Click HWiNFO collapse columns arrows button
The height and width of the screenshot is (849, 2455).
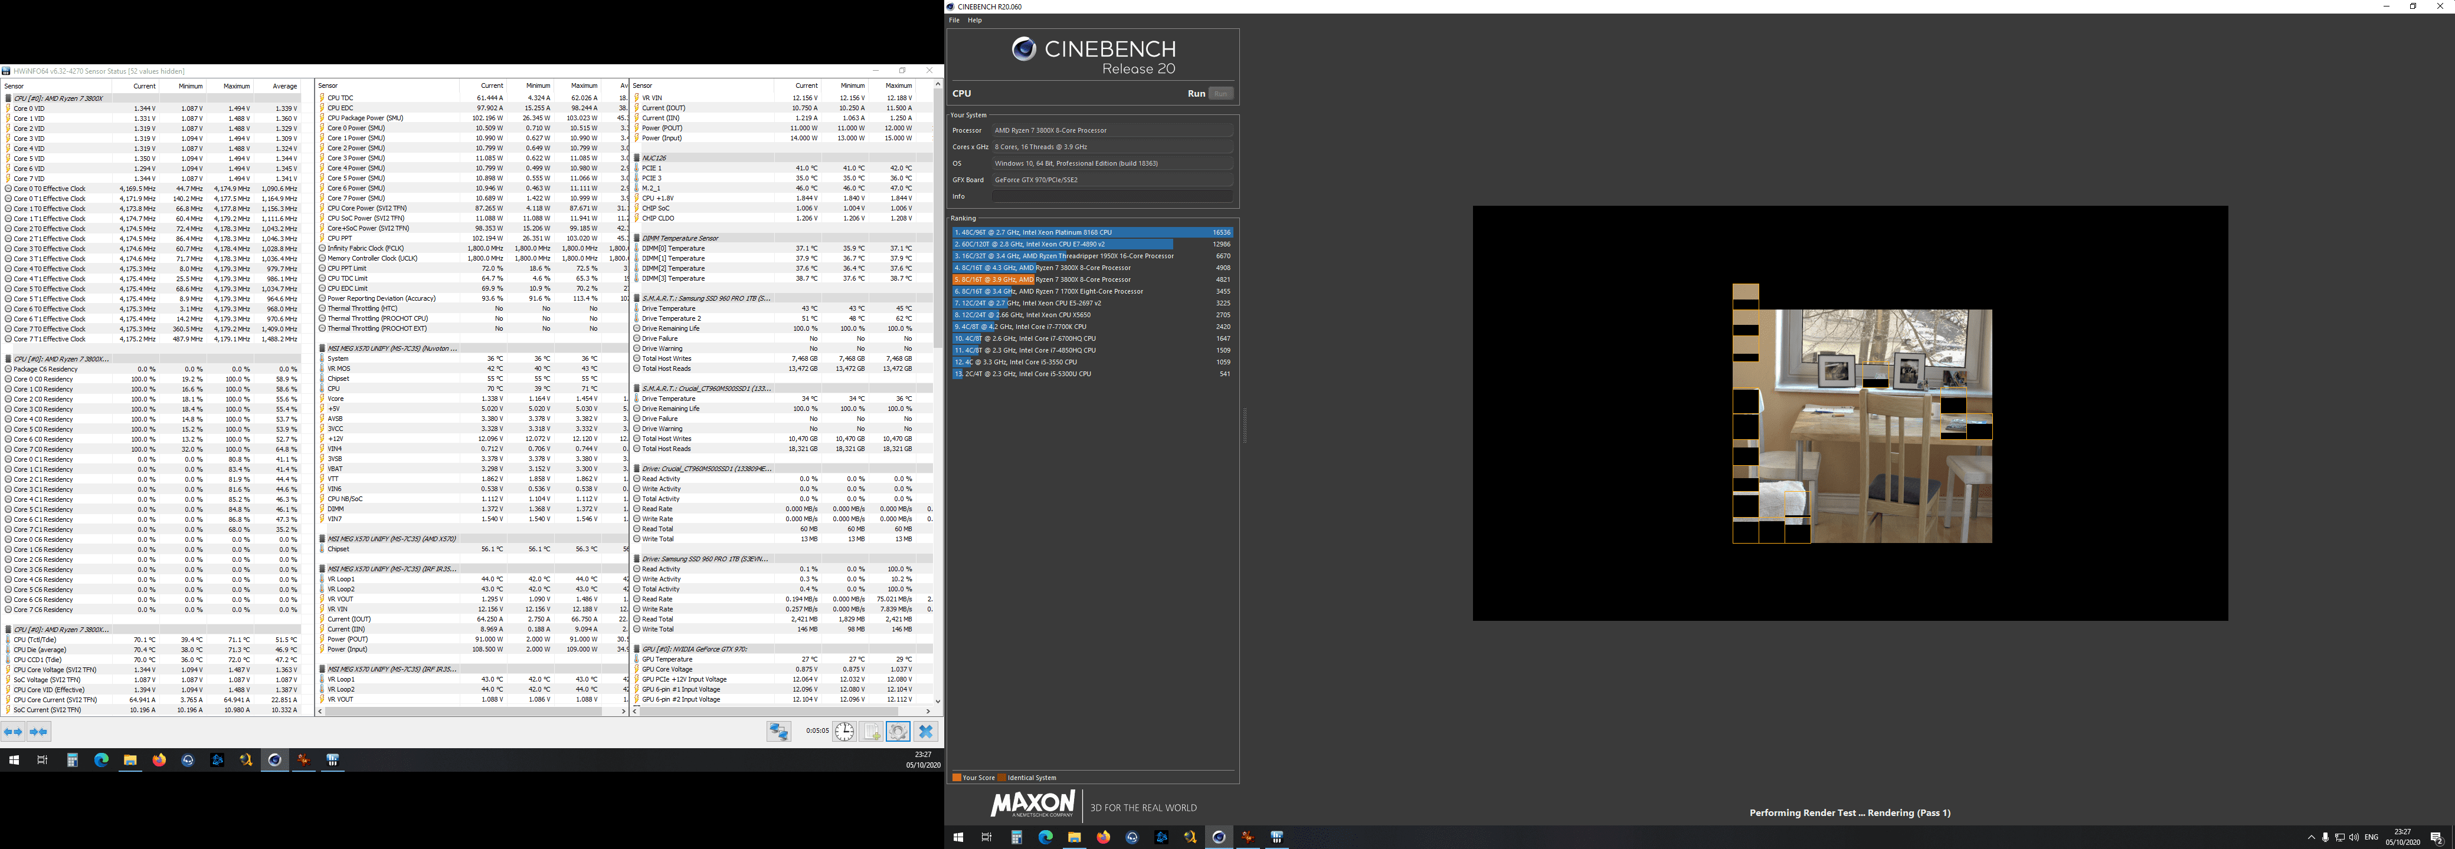click(38, 732)
